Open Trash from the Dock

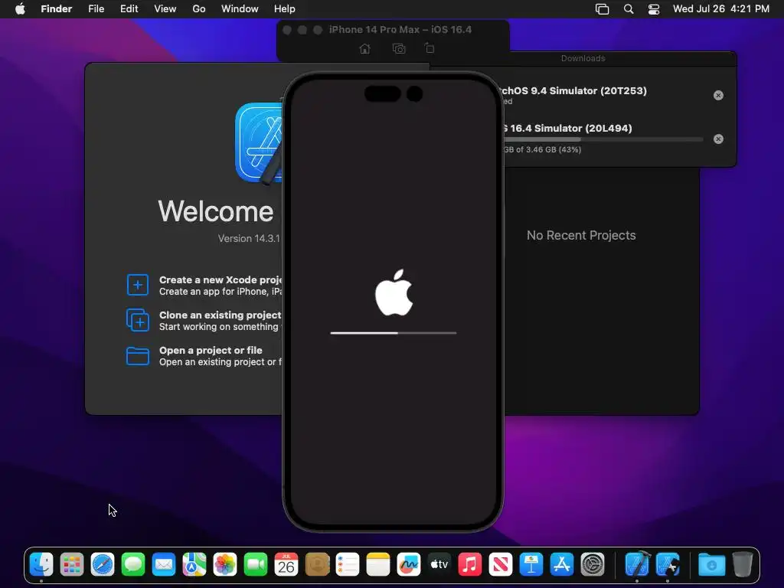tap(743, 565)
